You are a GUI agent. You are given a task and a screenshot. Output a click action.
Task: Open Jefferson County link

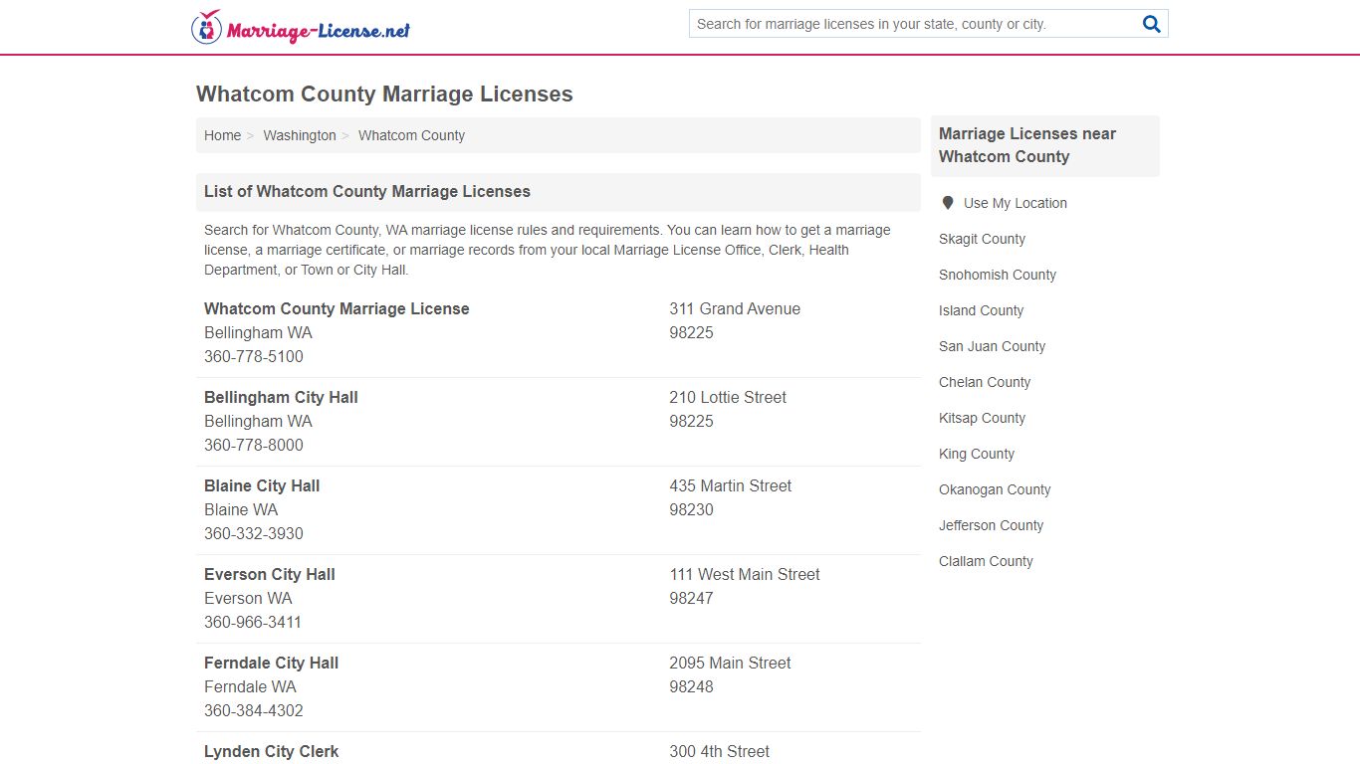pyautogui.click(x=991, y=525)
